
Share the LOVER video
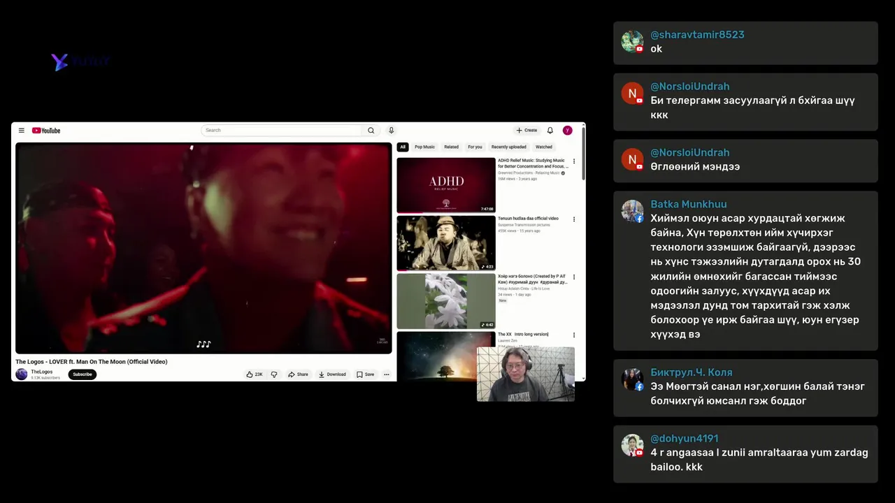pyautogui.click(x=298, y=374)
